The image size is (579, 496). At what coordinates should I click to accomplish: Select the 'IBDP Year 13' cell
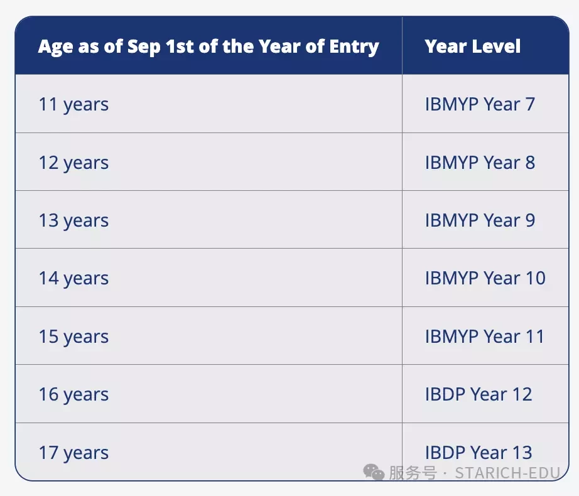485,451
